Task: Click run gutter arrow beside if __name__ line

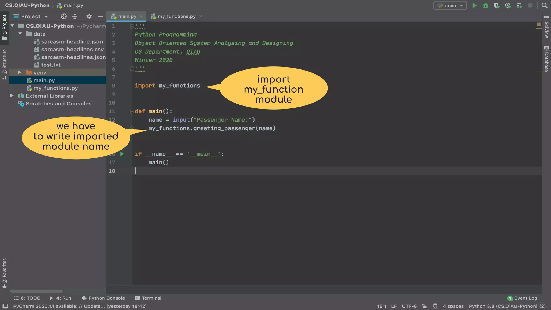Action: coord(122,154)
